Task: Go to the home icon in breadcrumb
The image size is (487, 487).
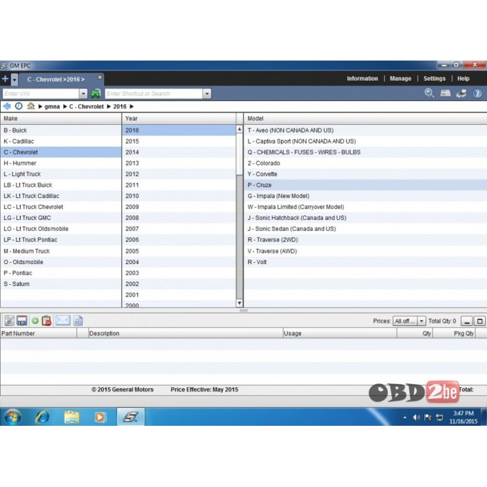Action: (31, 106)
